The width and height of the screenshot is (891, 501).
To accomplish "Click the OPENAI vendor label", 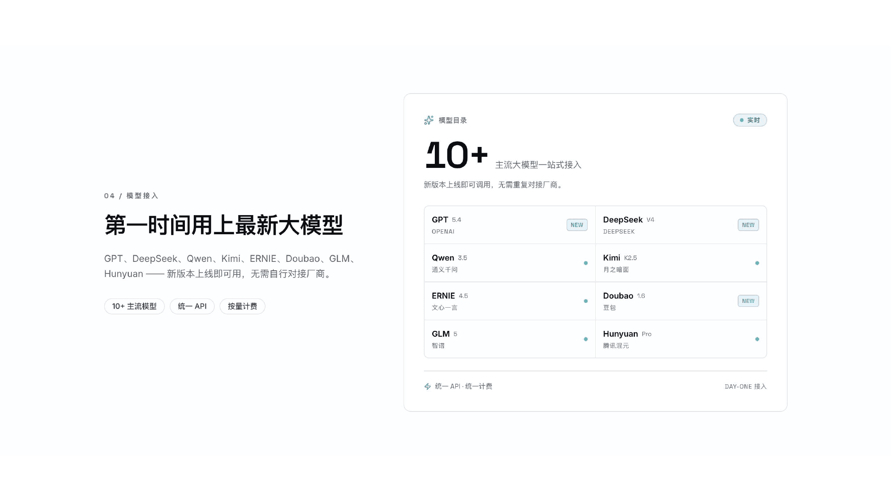I will tap(443, 232).
